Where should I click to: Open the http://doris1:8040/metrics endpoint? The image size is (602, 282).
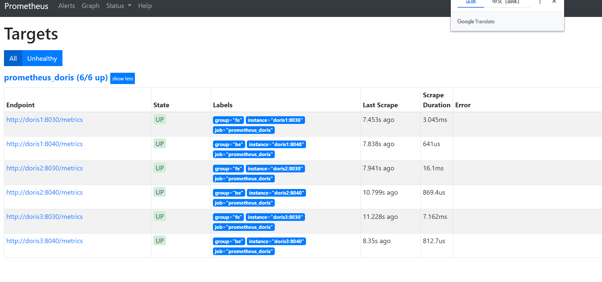(x=45, y=144)
